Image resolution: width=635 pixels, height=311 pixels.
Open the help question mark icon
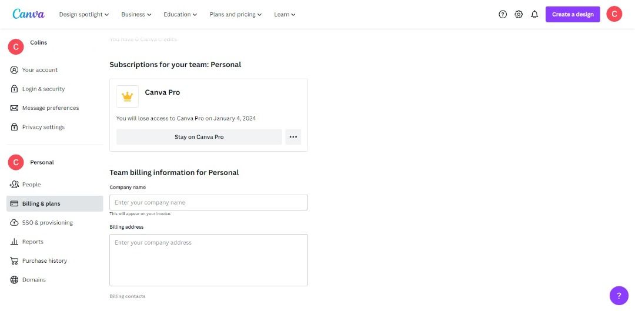pyautogui.click(x=503, y=14)
